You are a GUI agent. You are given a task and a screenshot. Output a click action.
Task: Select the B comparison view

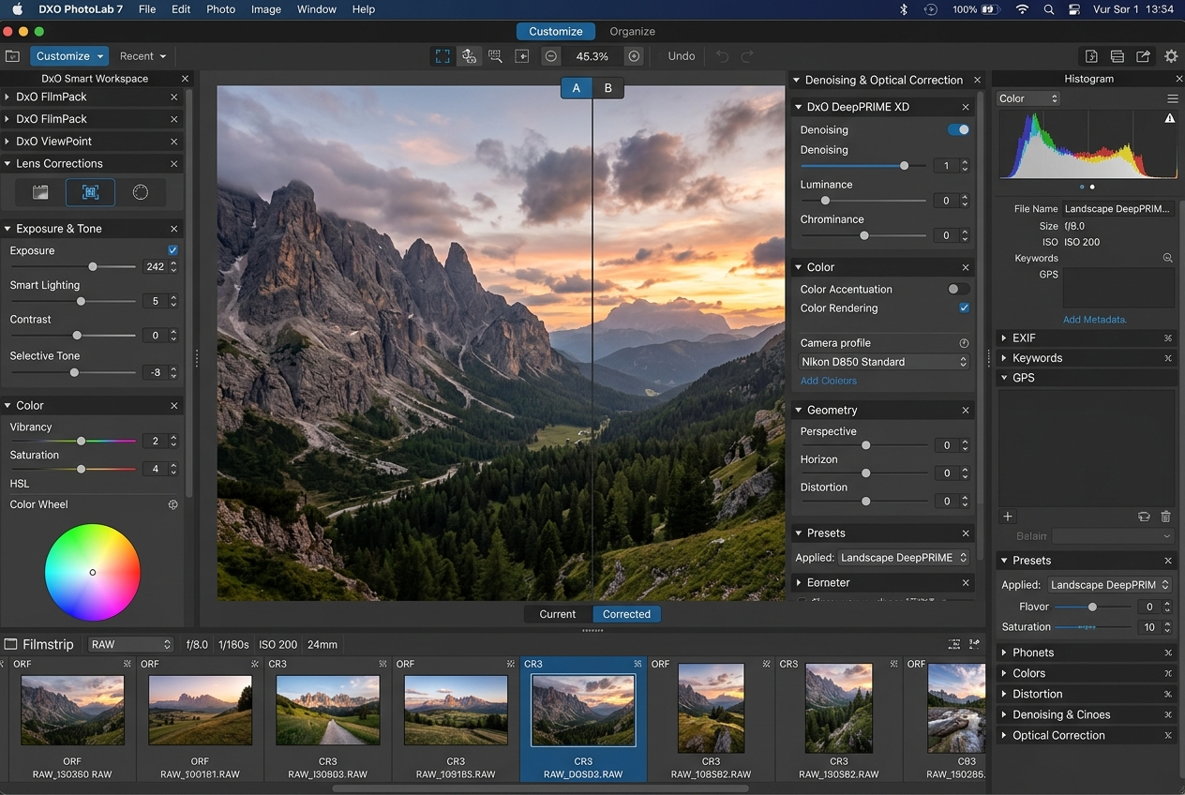click(607, 88)
